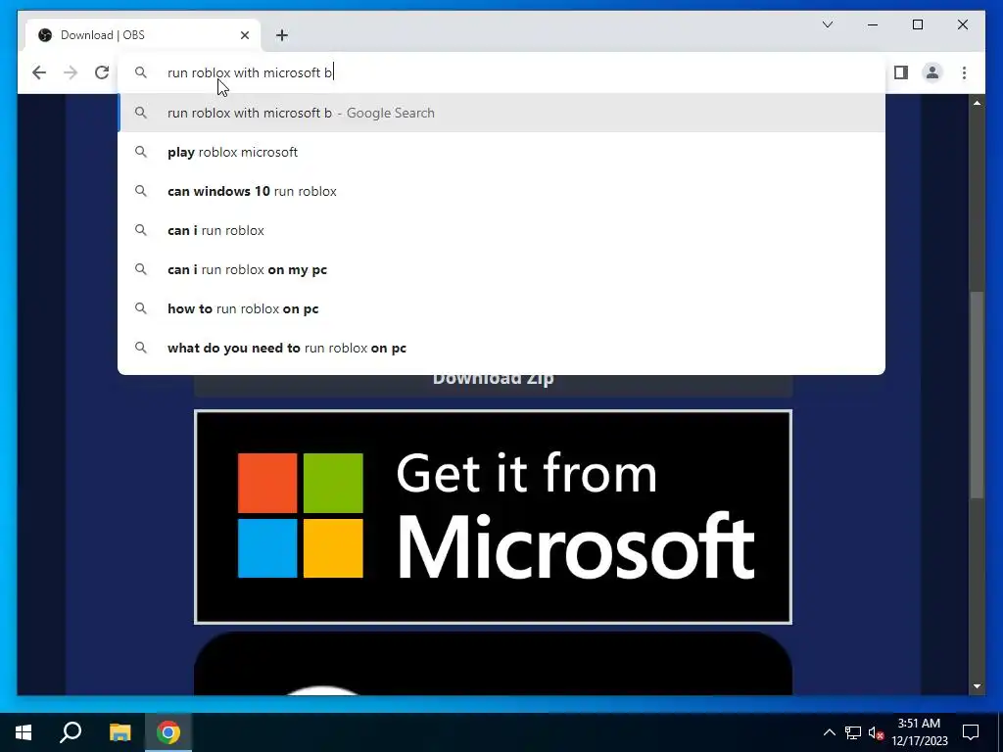Close the Download | OBS tab

(244, 35)
